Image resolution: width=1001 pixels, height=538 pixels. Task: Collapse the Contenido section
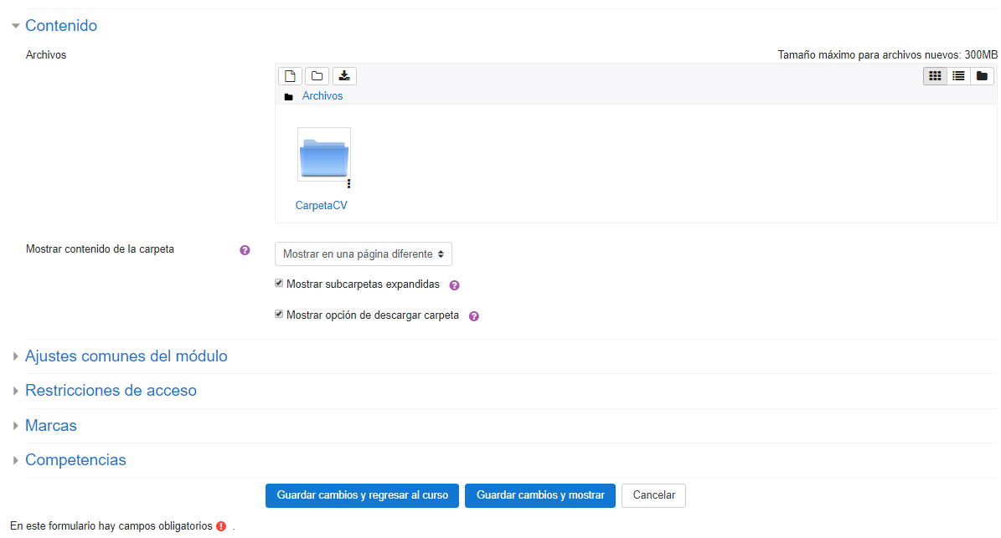click(61, 26)
